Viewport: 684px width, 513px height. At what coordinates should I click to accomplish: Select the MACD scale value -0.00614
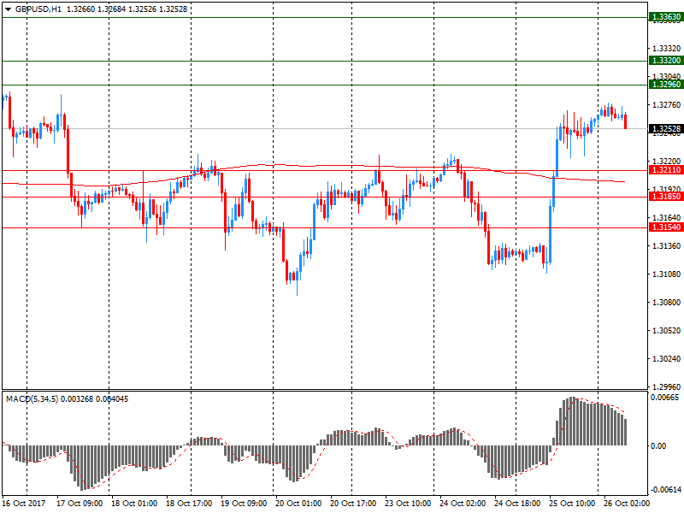point(665,490)
